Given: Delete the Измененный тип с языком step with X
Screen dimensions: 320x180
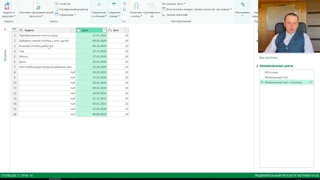Looking at the screenshot, I should click(262, 82).
